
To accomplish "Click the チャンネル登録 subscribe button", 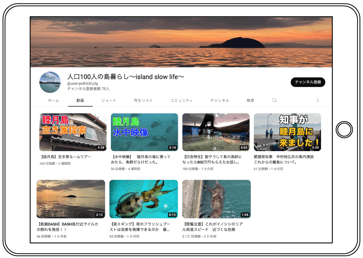I will point(308,82).
